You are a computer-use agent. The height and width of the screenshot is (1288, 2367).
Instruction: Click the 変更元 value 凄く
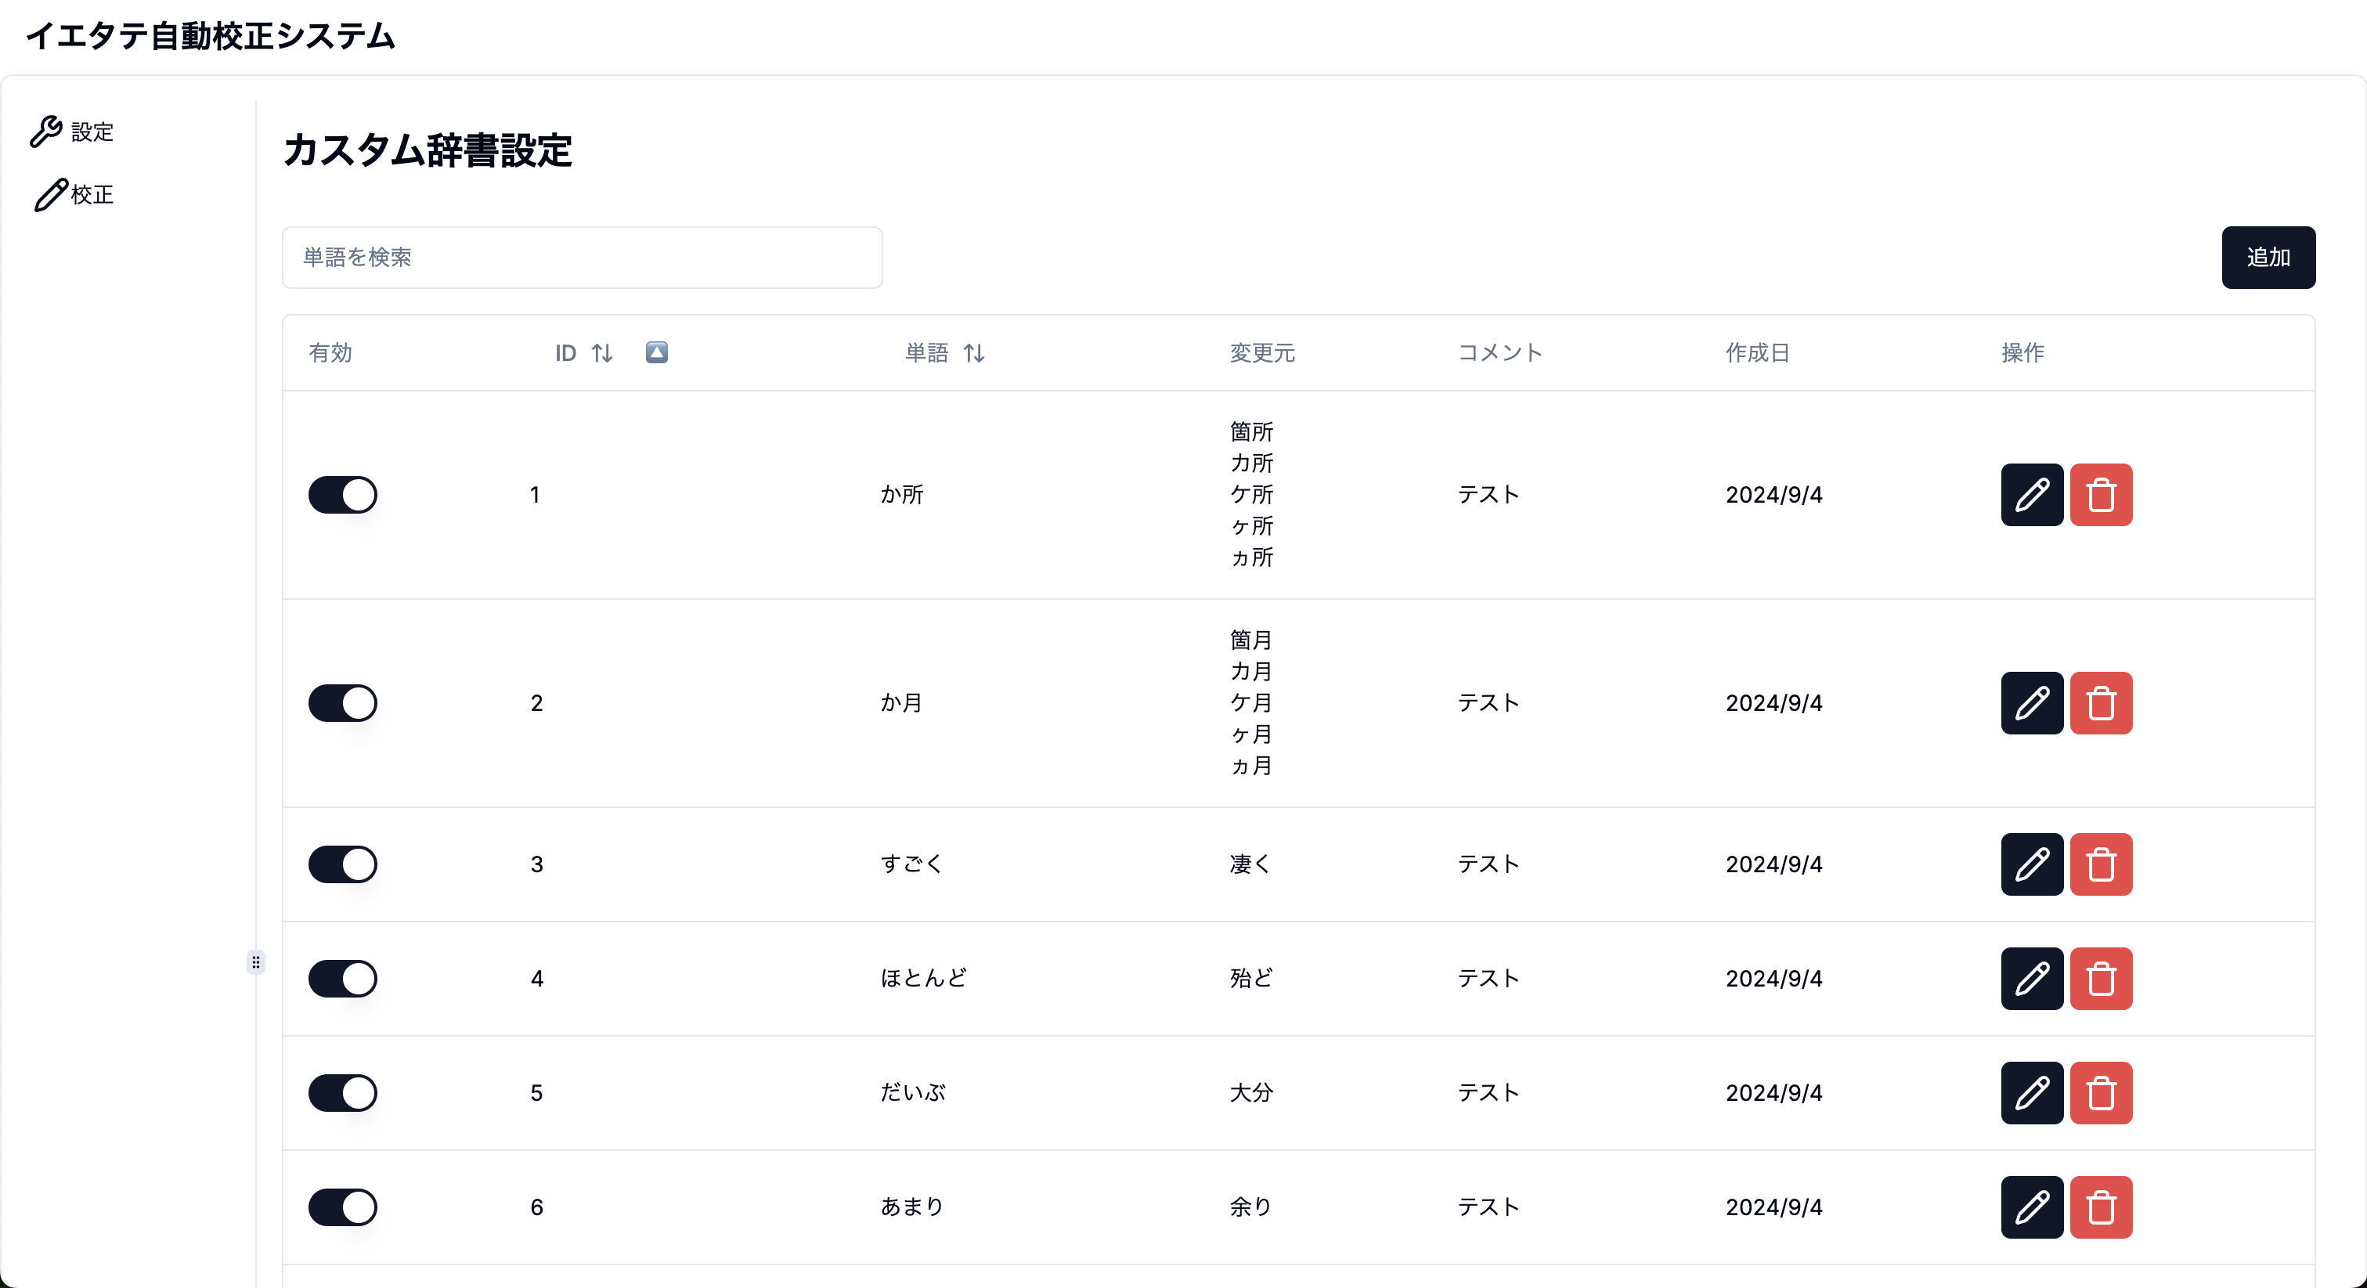tap(1250, 864)
